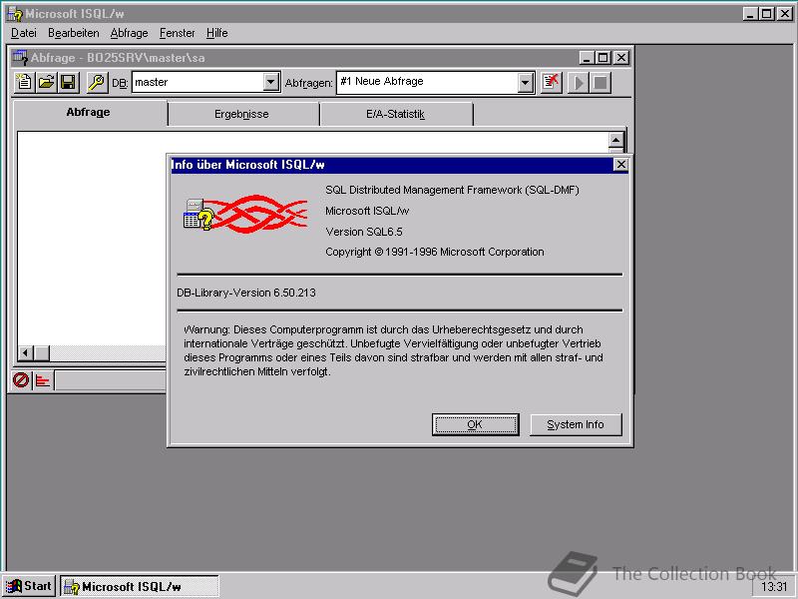This screenshot has height=599, width=798.
Task: Confirm the about dialog with OK
Action: point(476,424)
